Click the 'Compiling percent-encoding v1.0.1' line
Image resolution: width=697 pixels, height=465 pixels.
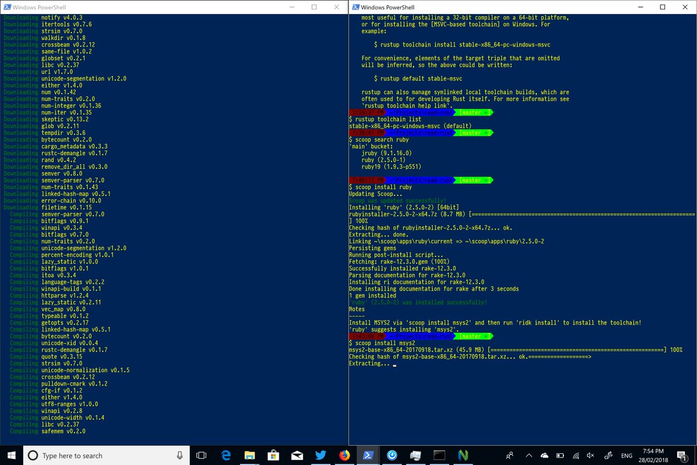[62, 255]
